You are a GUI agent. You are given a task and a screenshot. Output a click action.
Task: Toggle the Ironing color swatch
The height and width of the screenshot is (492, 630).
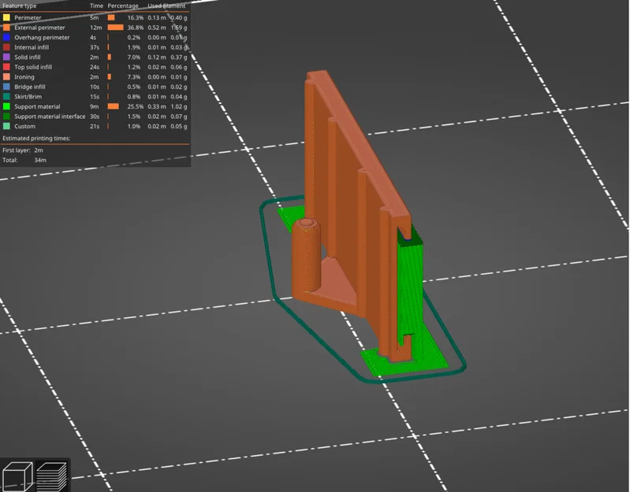6,77
